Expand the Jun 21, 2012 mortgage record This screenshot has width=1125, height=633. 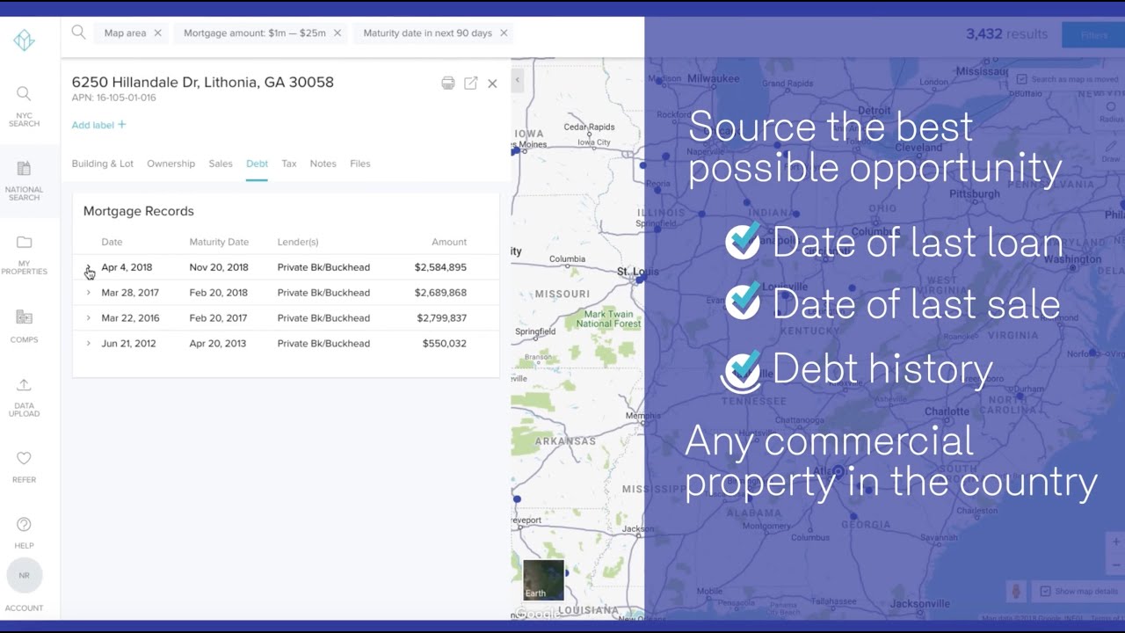(x=88, y=344)
